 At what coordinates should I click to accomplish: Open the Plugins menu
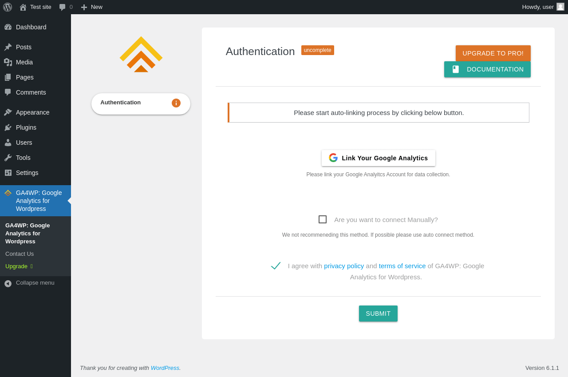point(35,127)
